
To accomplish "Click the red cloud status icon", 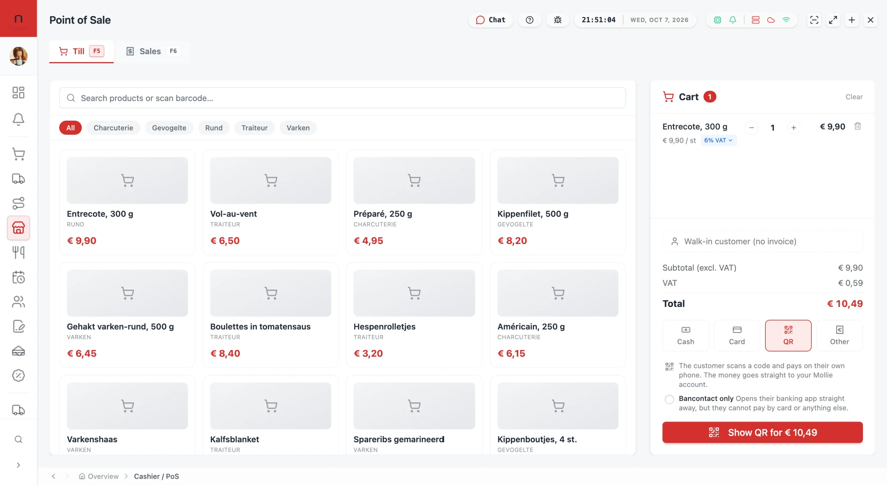I will 771,20.
